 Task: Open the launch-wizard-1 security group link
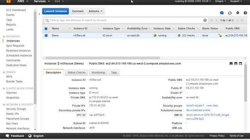pos(195,105)
